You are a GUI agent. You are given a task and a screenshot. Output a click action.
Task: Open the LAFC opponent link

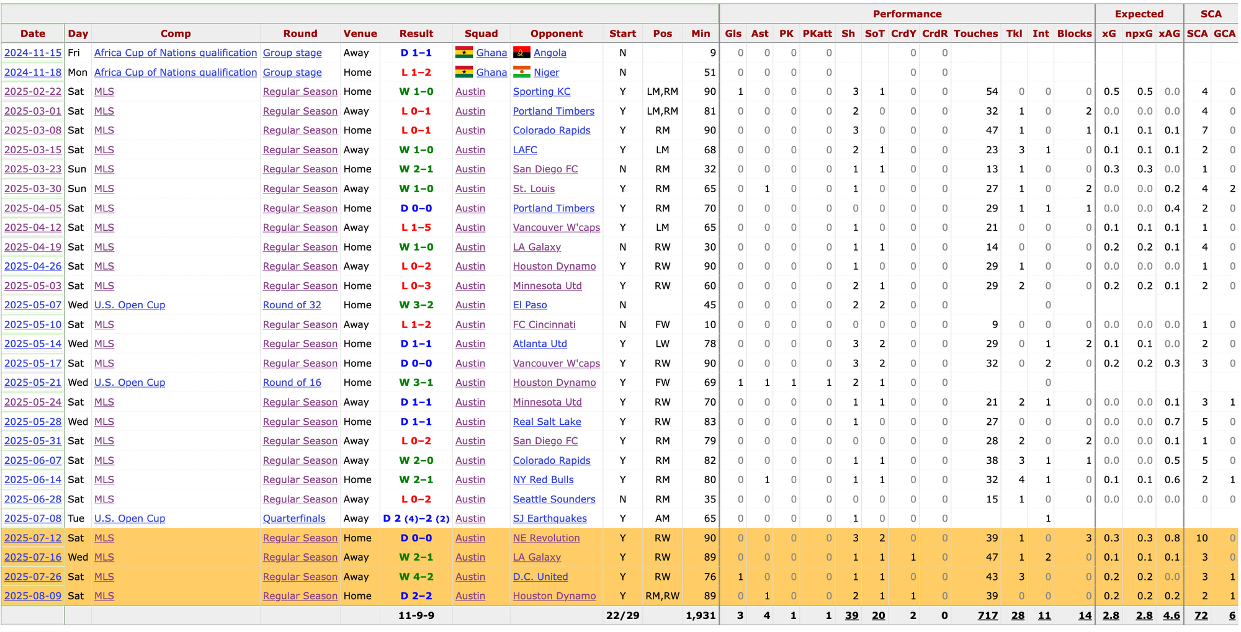coord(525,150)
